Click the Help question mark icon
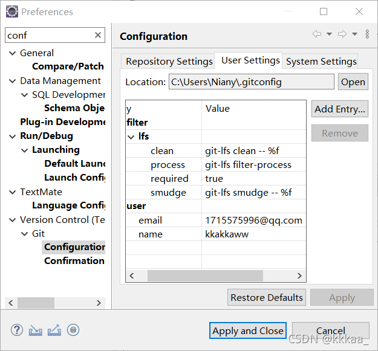Viewport: 378px width, 351px height. (17, 330)
